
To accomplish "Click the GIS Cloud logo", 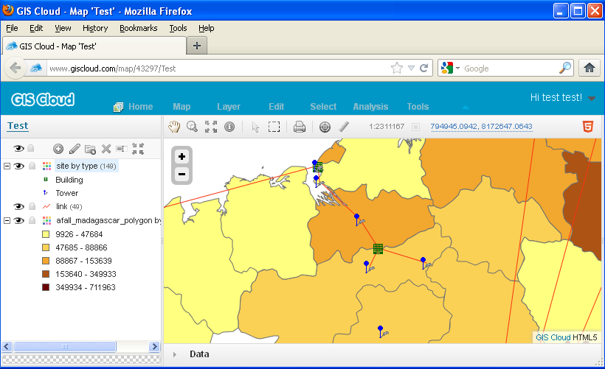I will (43, 99).
